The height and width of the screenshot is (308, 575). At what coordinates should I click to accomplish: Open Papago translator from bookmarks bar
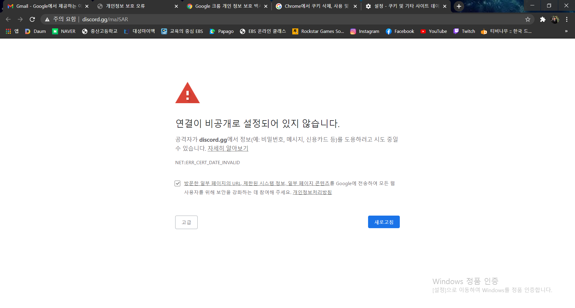click(222, 31)
